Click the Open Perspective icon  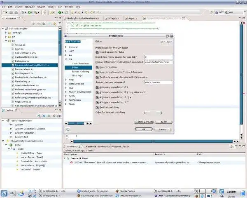coord(212,12)
